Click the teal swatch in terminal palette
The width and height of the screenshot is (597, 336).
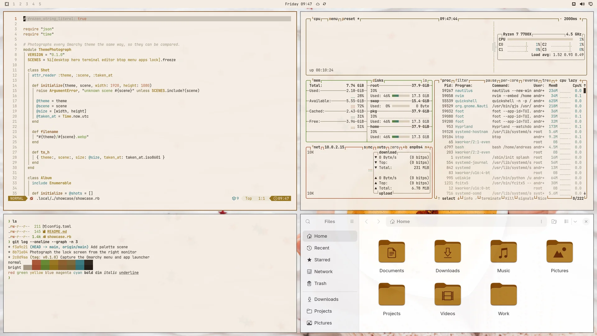coord(80,265)
